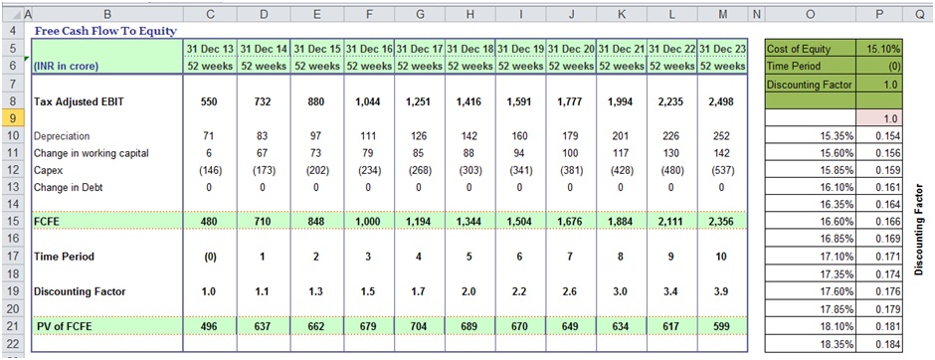Viewport: 935px width, 360px height.
Task: Click Capex value (146)
Action: [x=210, y=170]
